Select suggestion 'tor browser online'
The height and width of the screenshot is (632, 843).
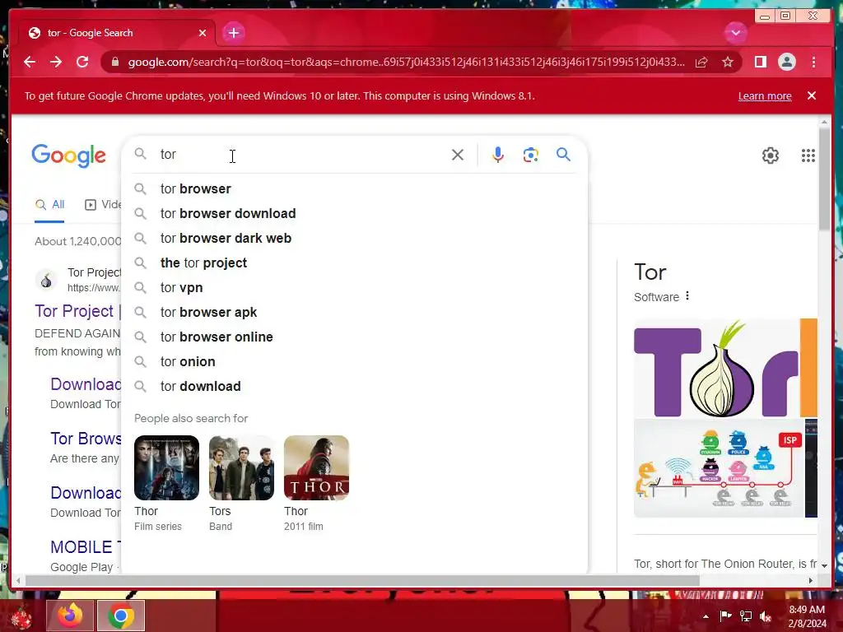[x=355, y=337]
